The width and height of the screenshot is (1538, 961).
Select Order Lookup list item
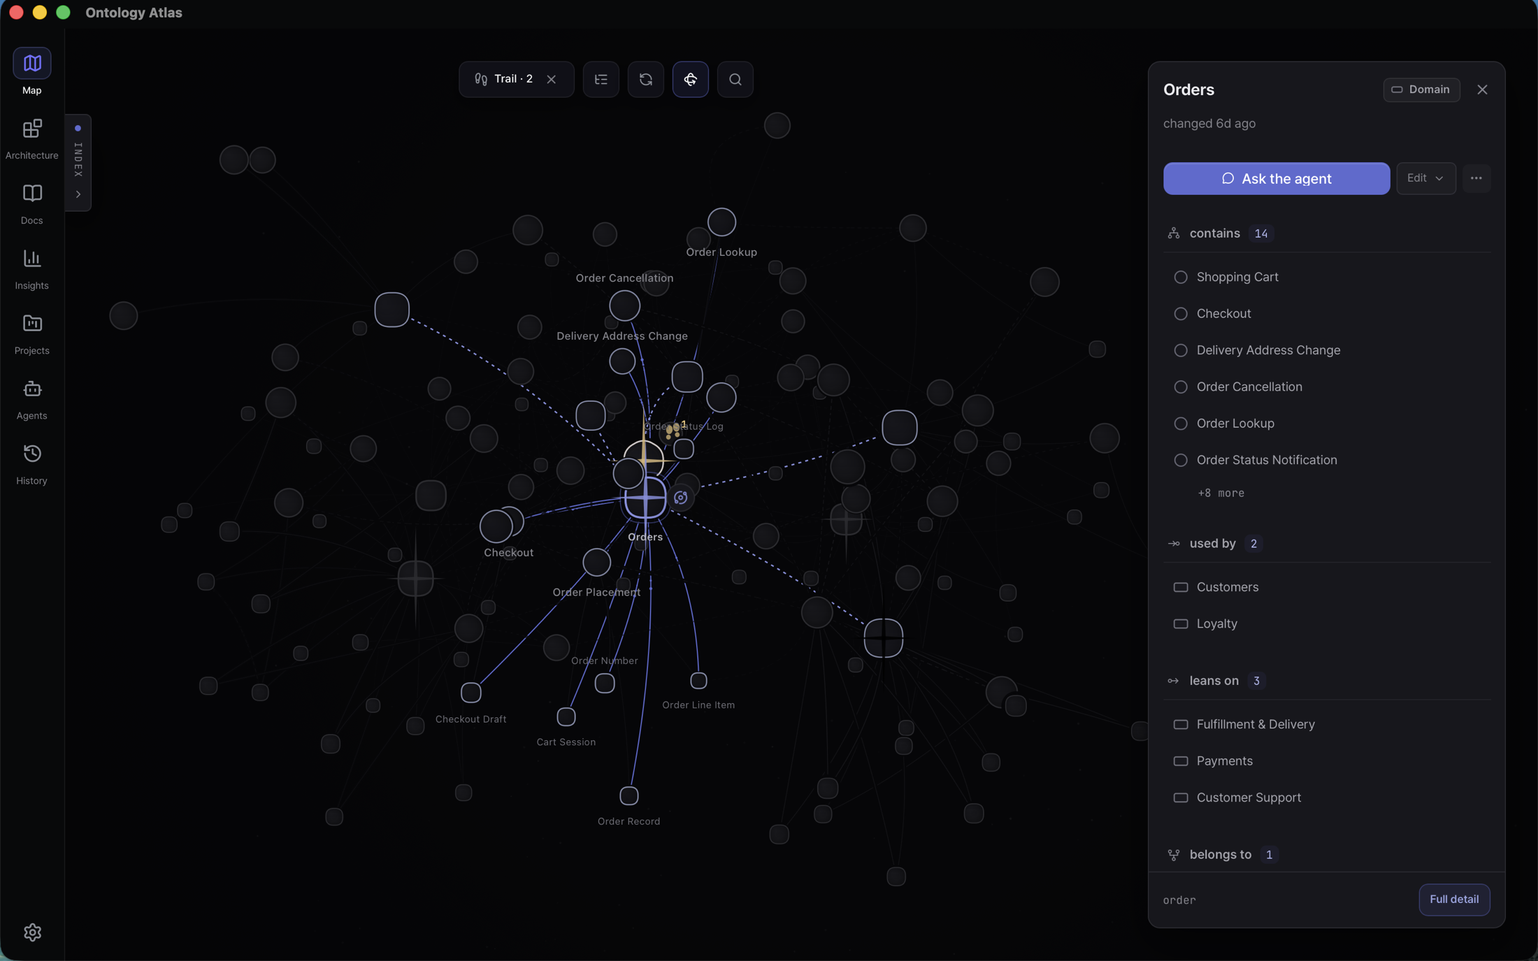(1326, 423)
